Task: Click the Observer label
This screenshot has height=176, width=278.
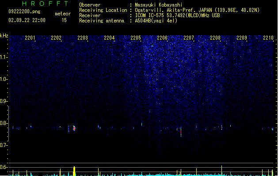Action: pyautogui.click(x=90, y=5)
